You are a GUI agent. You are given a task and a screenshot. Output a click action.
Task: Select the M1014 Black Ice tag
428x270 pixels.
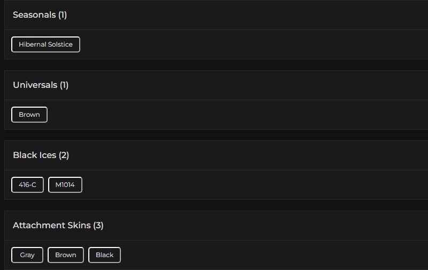(x=65, y=185)
